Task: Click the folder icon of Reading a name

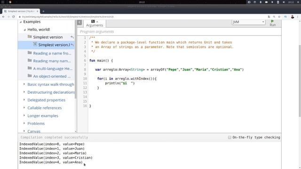Action: point(30,53)
